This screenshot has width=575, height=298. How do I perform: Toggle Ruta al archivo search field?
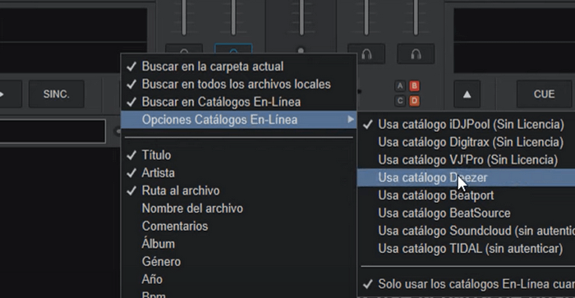(239, 190)
